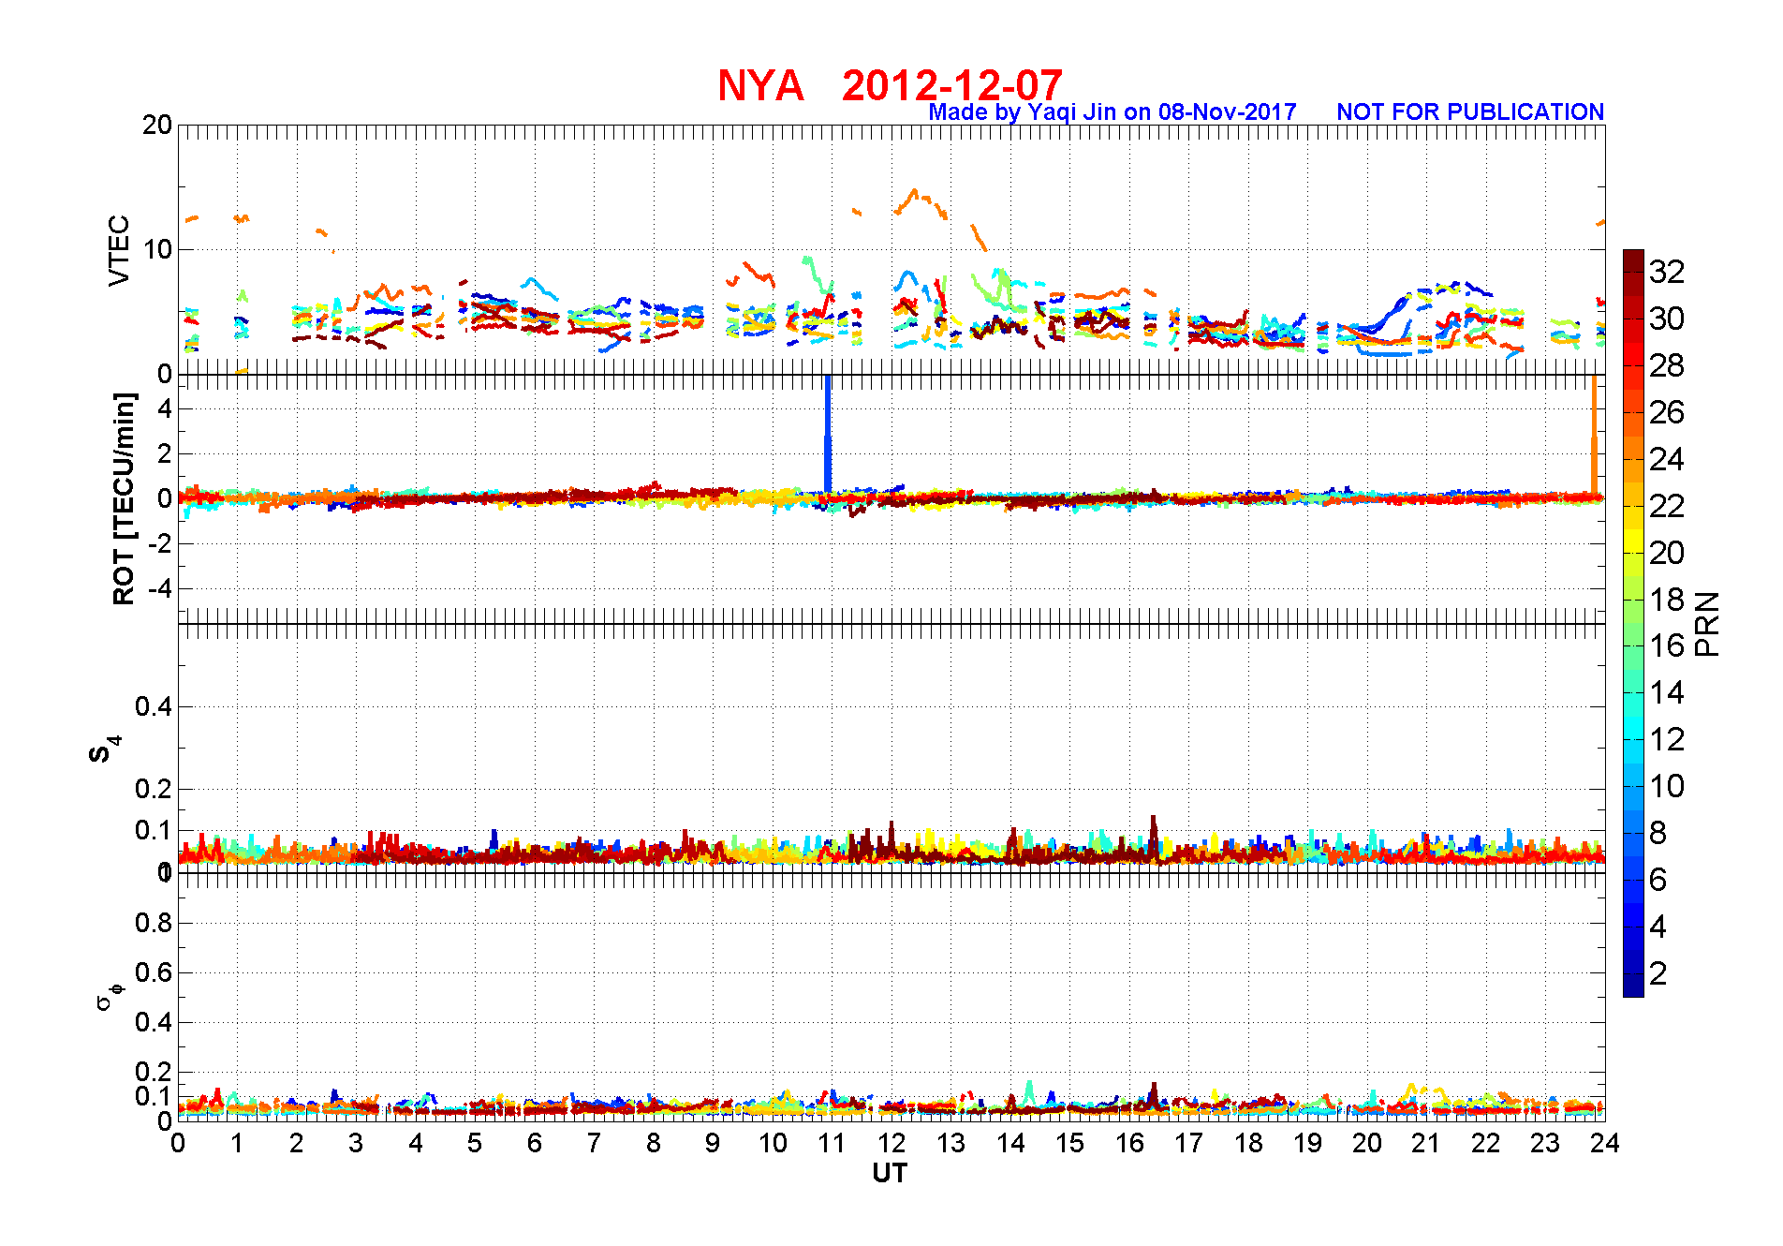Click colorbar tick label 10
Screen dimensions: 1783x1246
1667,786
